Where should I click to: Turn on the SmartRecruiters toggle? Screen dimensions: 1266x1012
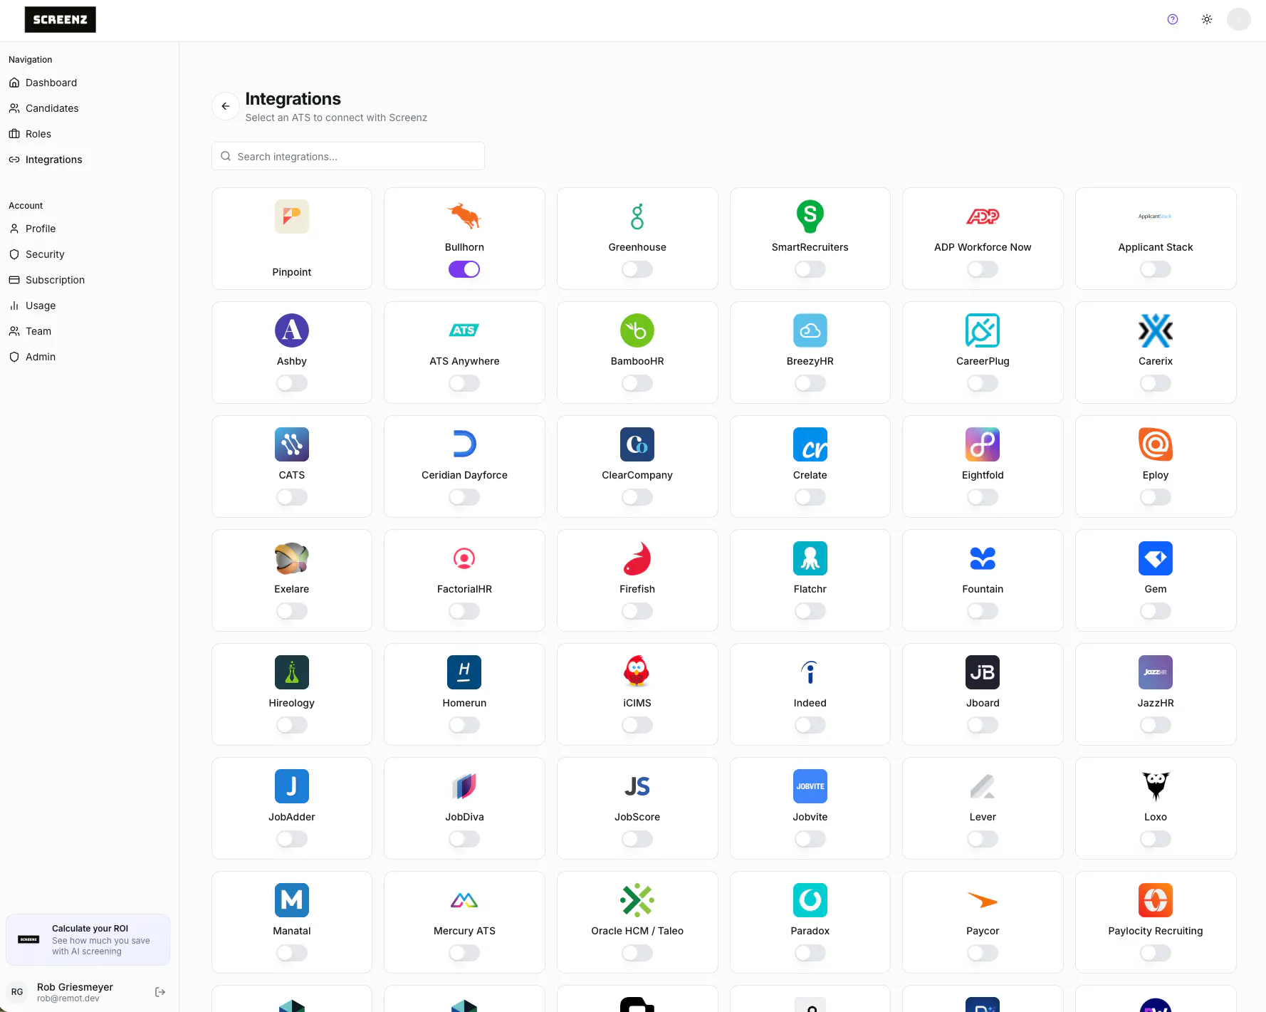(810, 269)
